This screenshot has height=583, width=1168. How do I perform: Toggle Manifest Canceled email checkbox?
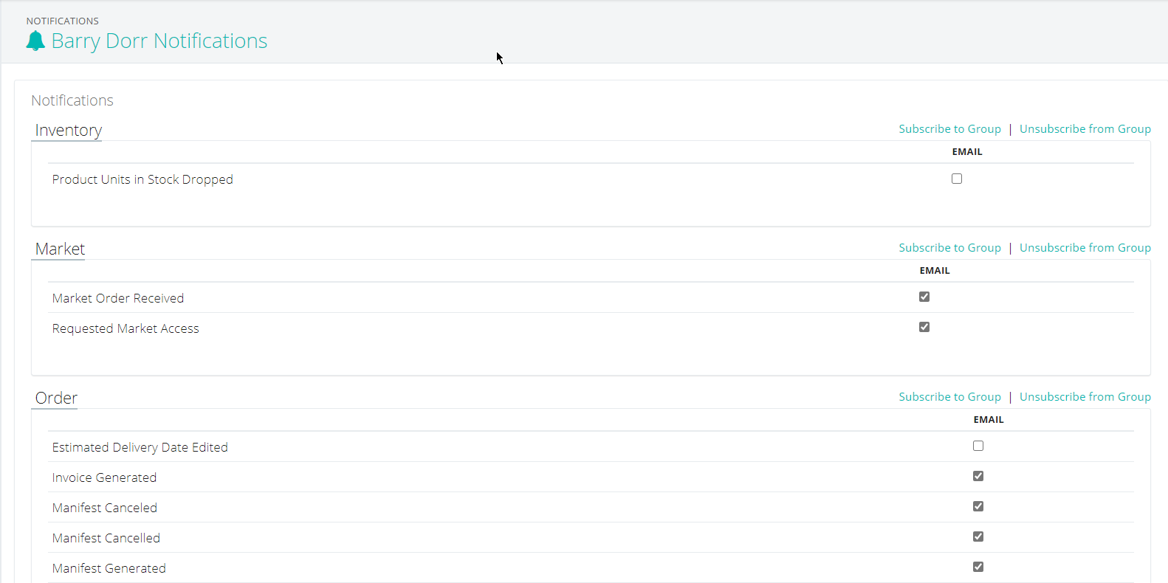pyautogui.click(x=978, y=506)
